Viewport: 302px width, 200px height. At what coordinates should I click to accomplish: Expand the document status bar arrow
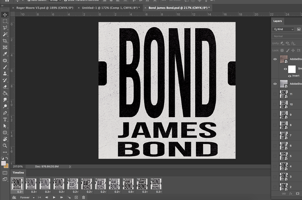(70, 166)
